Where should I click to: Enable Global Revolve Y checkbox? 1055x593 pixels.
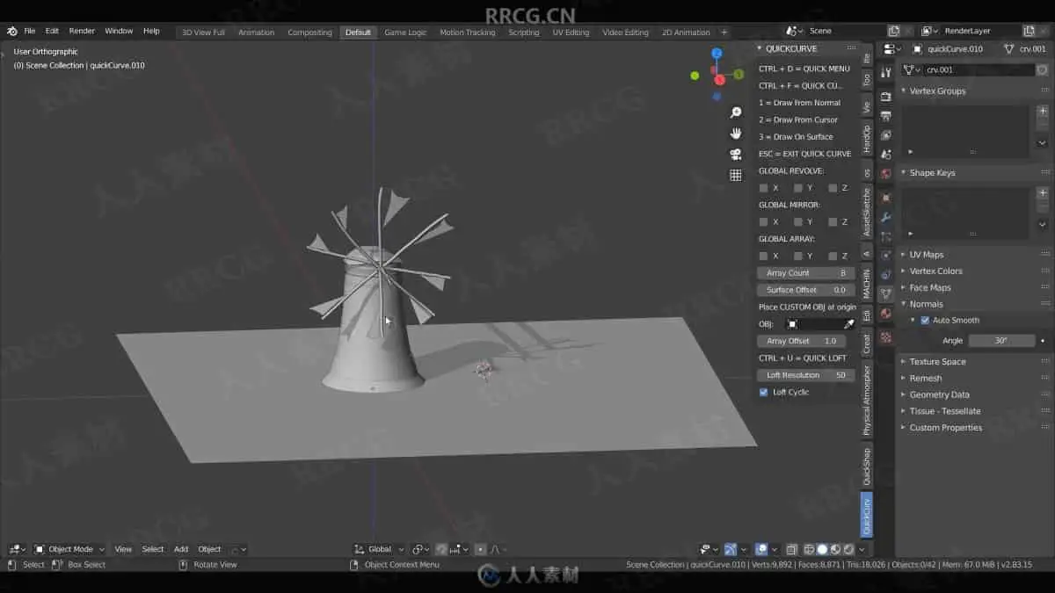coord(798,188)
